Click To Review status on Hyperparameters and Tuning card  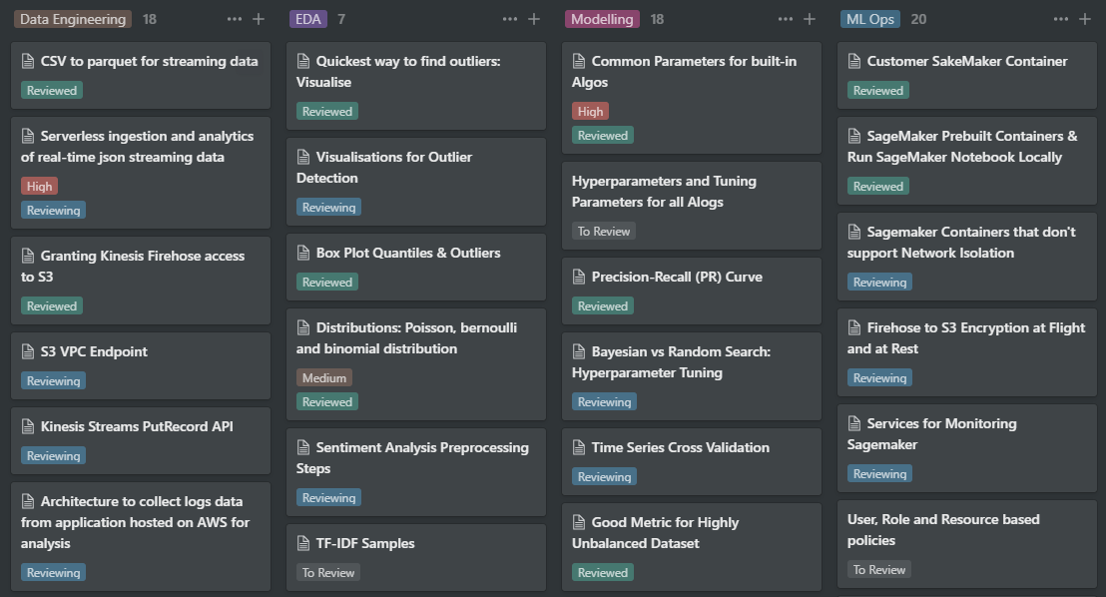(x=604, y=231)
